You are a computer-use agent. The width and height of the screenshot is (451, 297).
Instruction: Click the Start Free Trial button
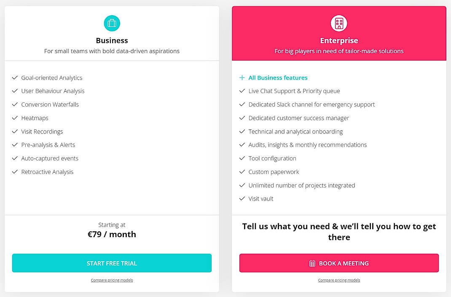(112, 263)
